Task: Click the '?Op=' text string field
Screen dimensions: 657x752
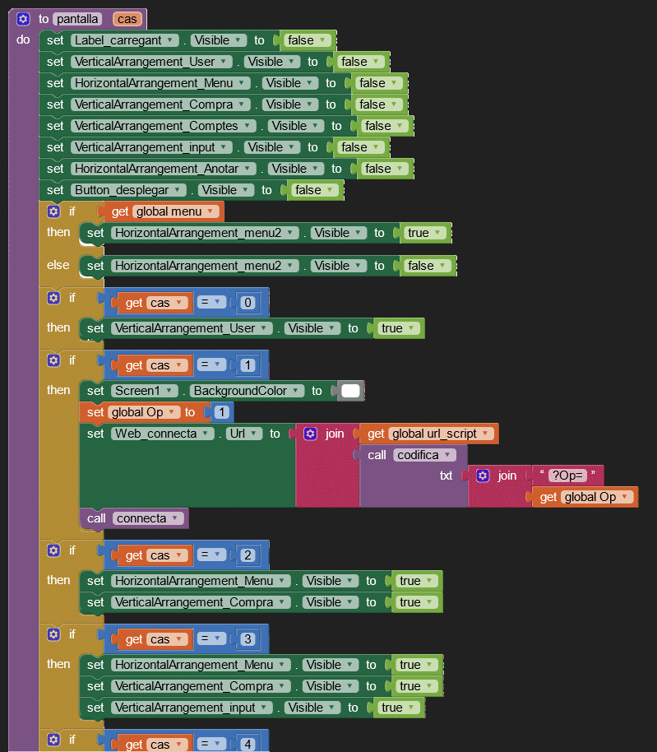Action: coord(567,476)
